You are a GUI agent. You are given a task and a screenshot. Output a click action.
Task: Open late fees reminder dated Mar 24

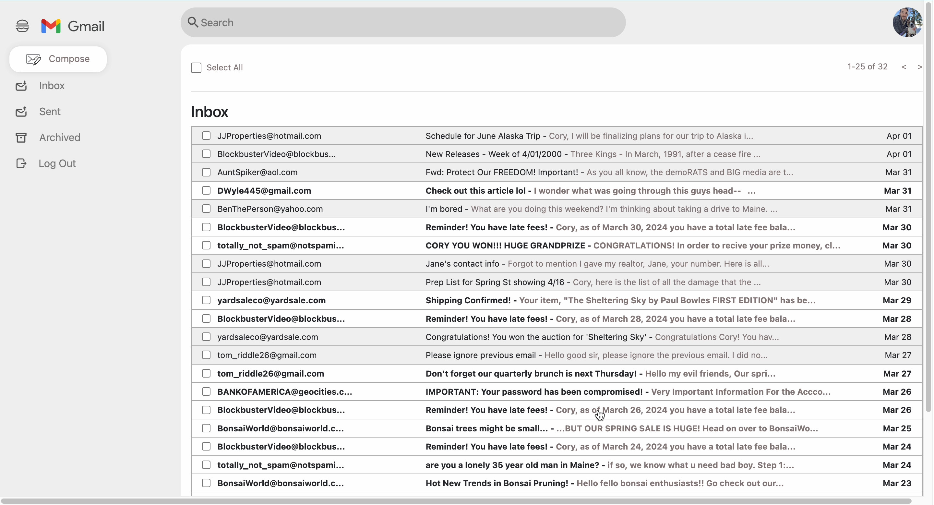coord(557,446)
